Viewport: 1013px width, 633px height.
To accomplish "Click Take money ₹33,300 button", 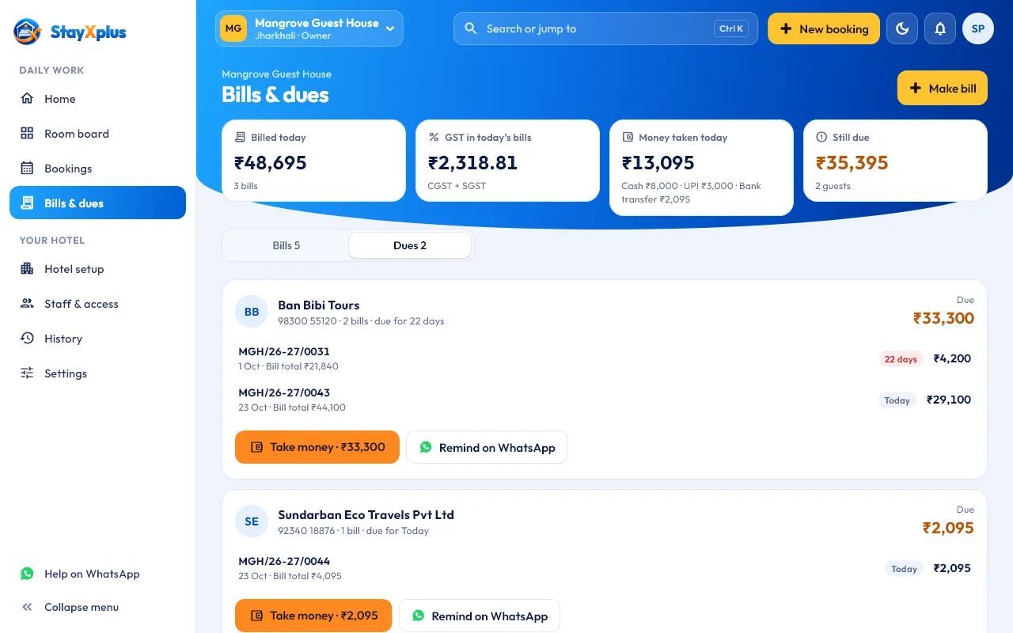I will [317, 447].
